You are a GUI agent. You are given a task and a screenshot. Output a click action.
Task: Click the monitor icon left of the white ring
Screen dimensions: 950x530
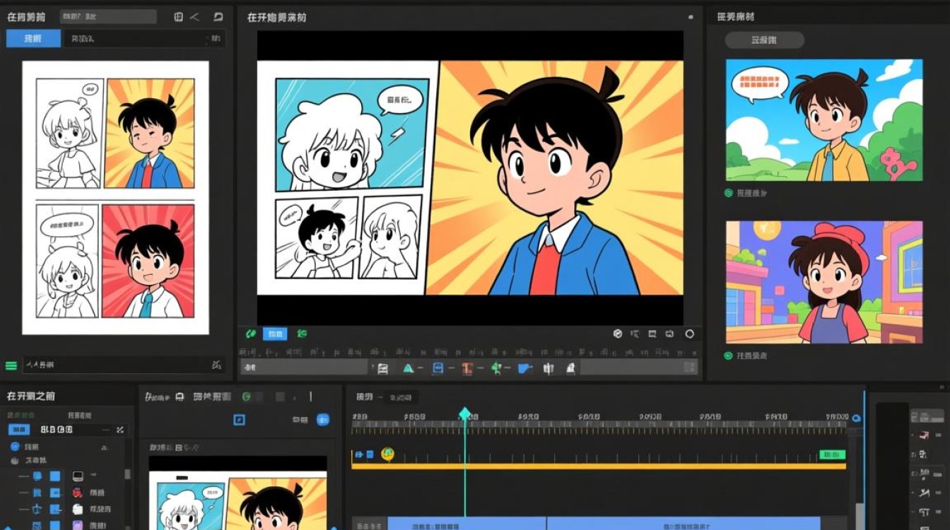671,334
